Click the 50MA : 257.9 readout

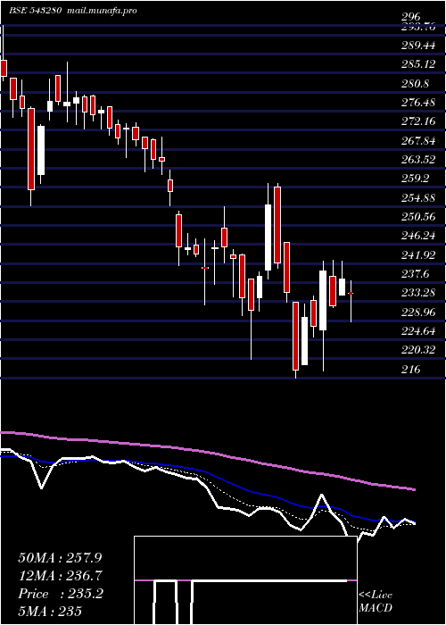click(x=58, y=558)
